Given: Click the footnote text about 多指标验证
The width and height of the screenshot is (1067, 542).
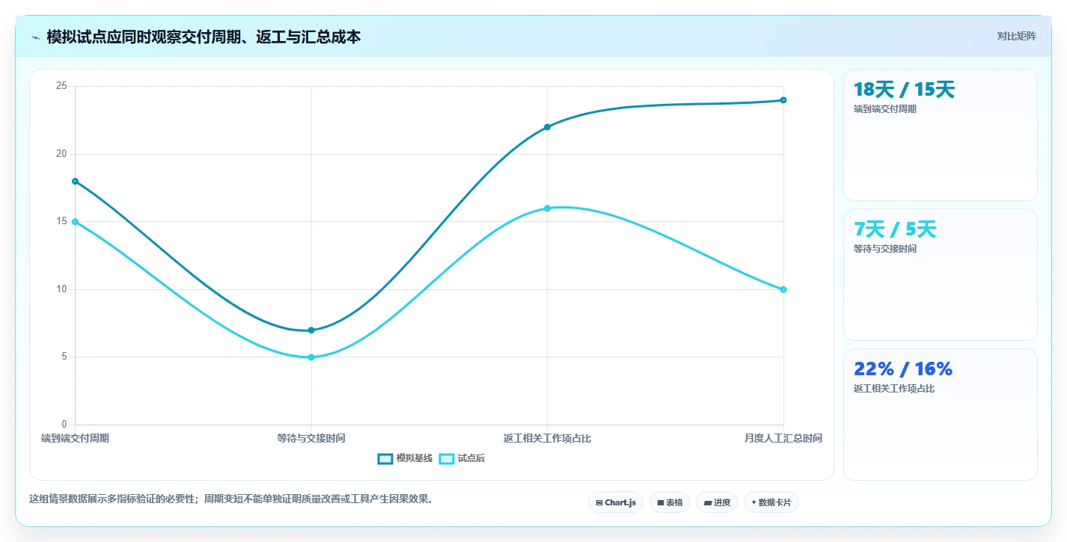Looking at the screenshot, I should click(231, 499).
